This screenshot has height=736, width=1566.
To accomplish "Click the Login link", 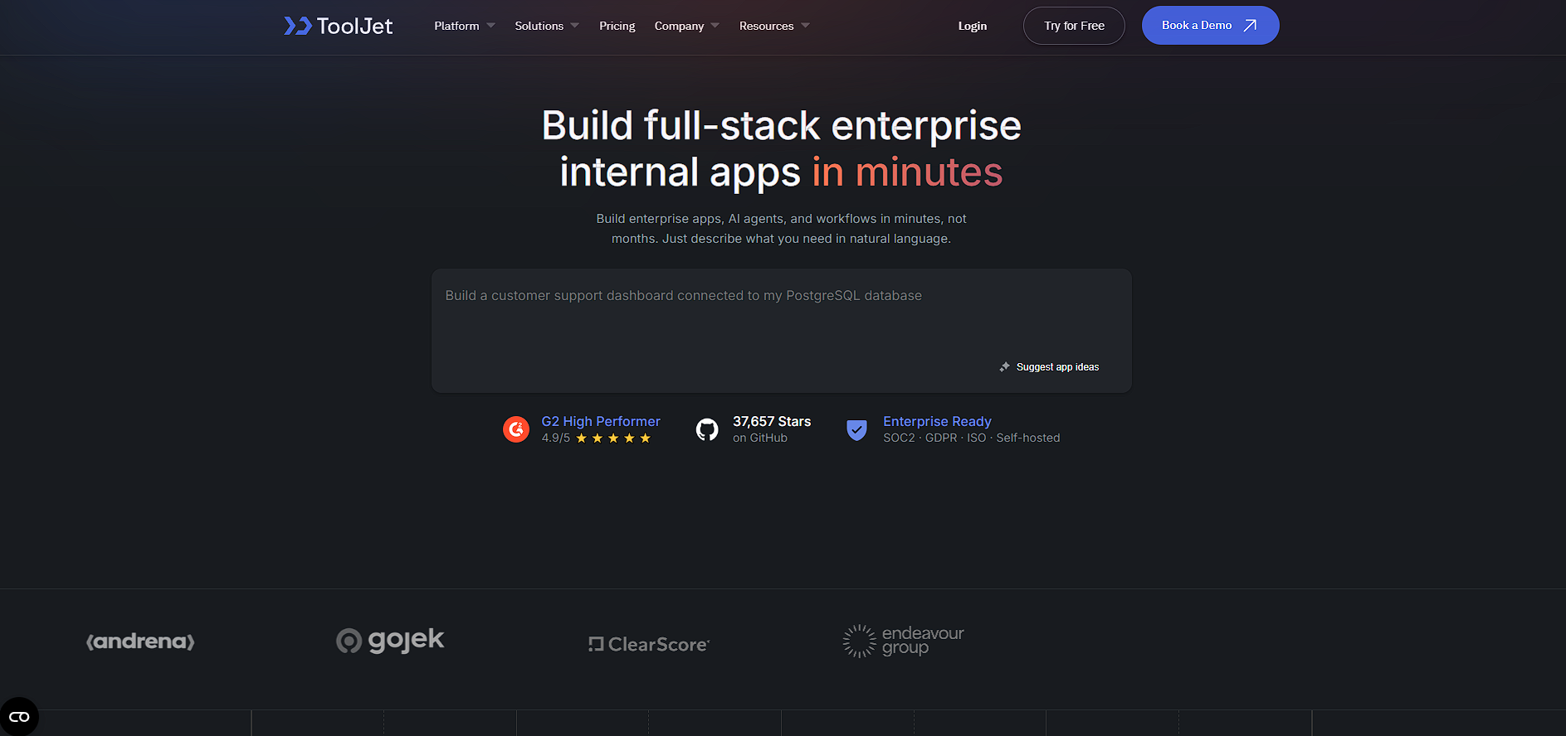I will pos(973,26).
